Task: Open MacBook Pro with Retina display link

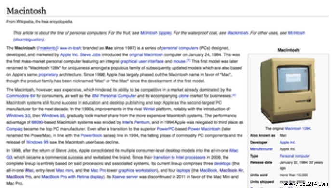Action: point(73,177)
